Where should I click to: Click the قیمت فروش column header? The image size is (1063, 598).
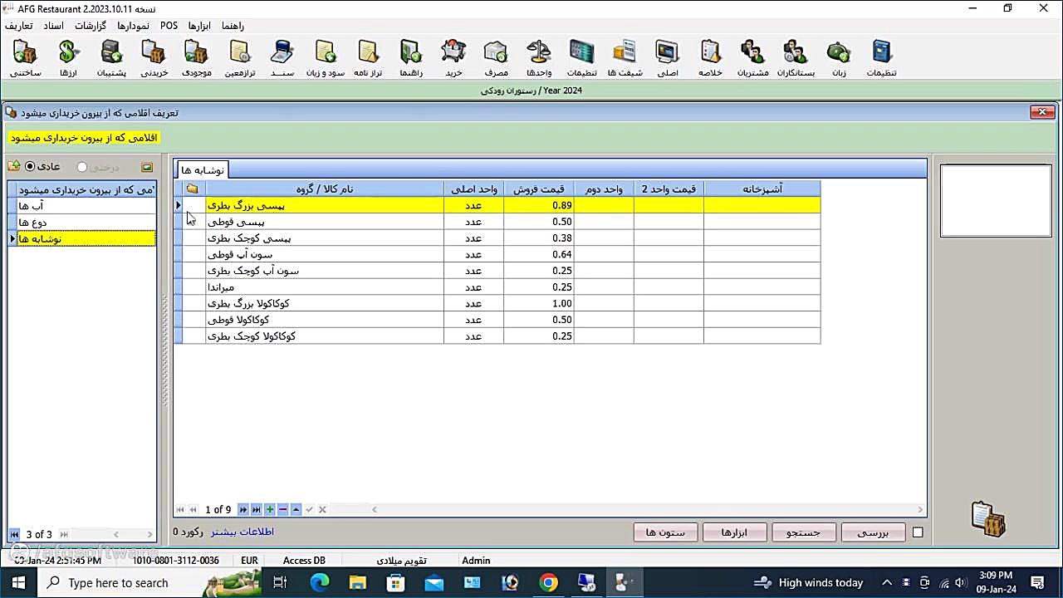click(538, 189)
